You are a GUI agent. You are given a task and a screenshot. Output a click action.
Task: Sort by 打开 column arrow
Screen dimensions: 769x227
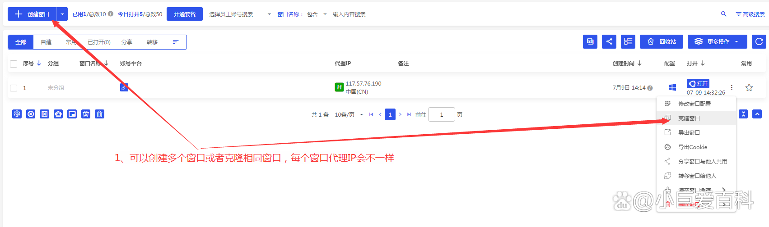703,63
